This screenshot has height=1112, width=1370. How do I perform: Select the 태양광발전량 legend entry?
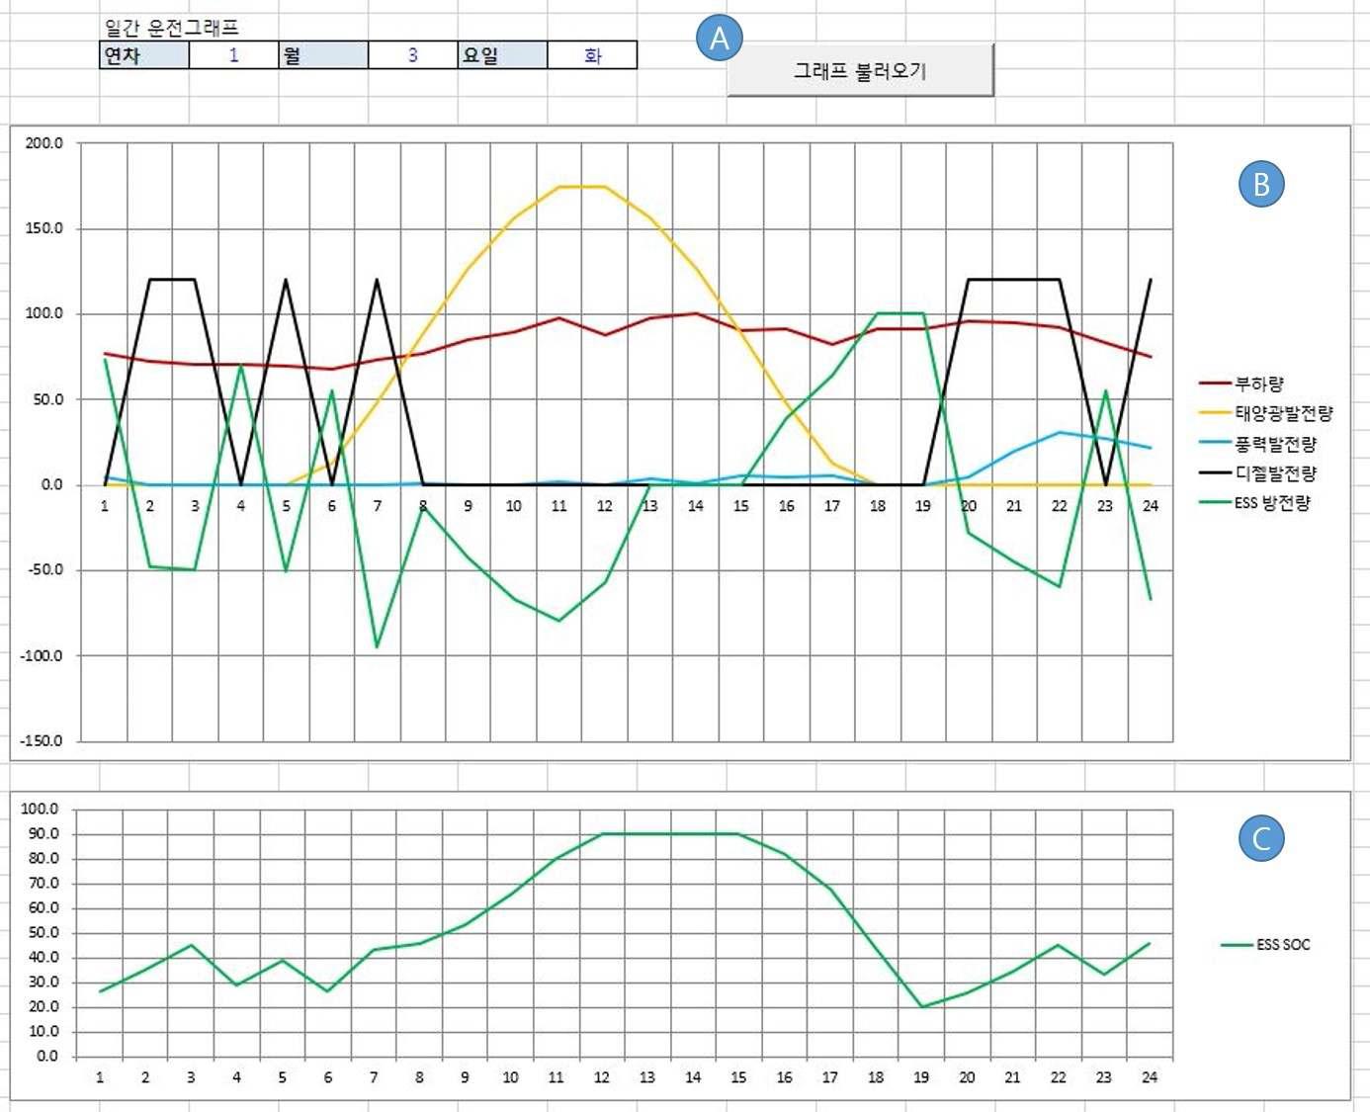point(1266,413)
